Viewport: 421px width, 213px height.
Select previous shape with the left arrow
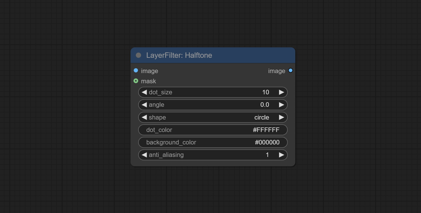click(144, 117)
